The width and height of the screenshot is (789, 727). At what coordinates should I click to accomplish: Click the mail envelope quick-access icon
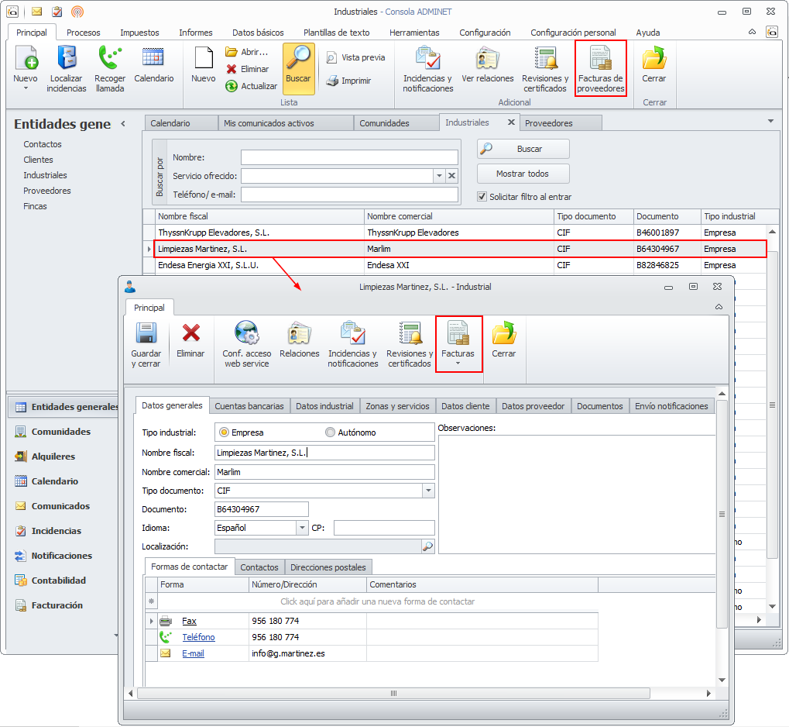coord(36,11)
